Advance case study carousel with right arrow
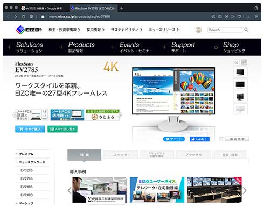This screenshot has height=208, width=264. 245,190
